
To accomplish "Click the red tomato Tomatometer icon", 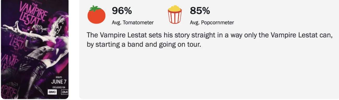I will (96, 15).
